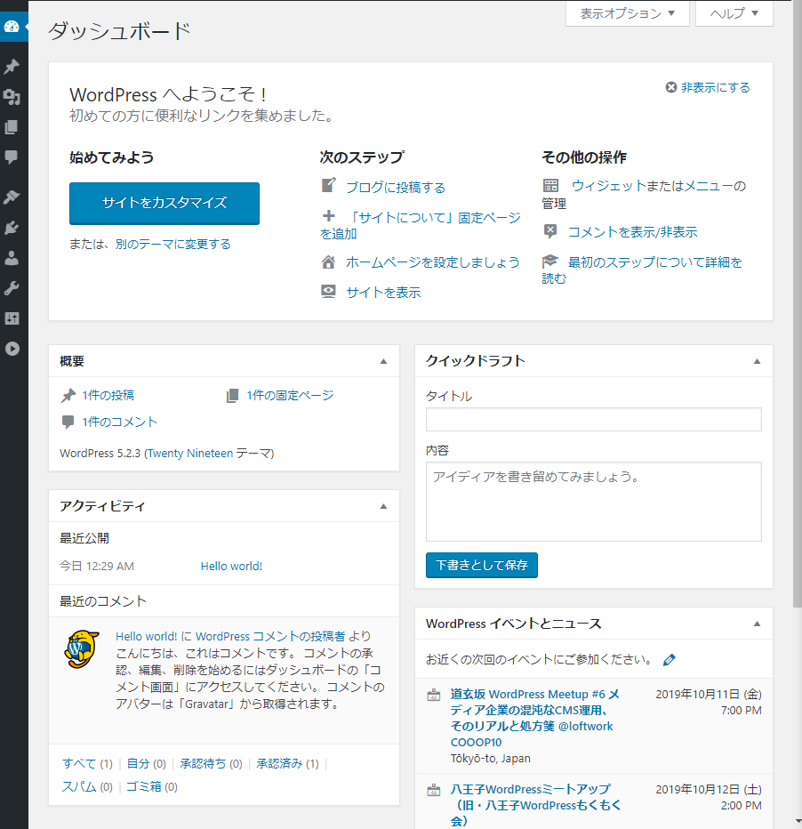Screen dimensions: 802x829
Task: Open 八王子WordPressミートアップ event link
Action: 535,805
